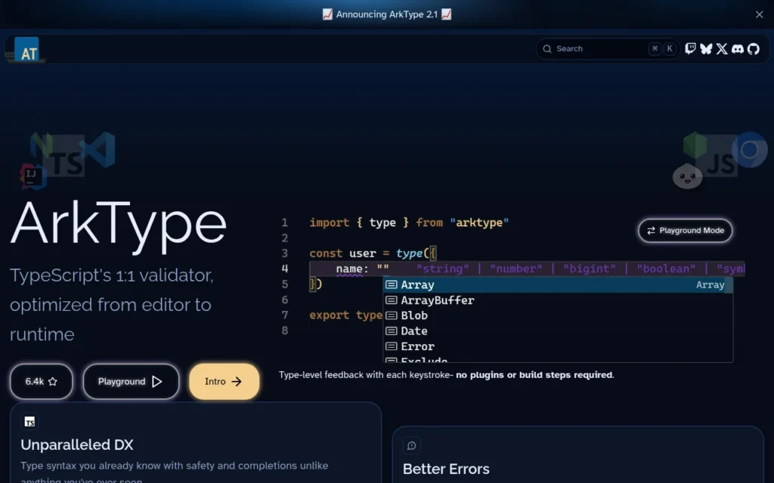Click the Chromium floating logo
Image resolution: width=774 pixels, height=483 pixels.
(x=750, y=149)
